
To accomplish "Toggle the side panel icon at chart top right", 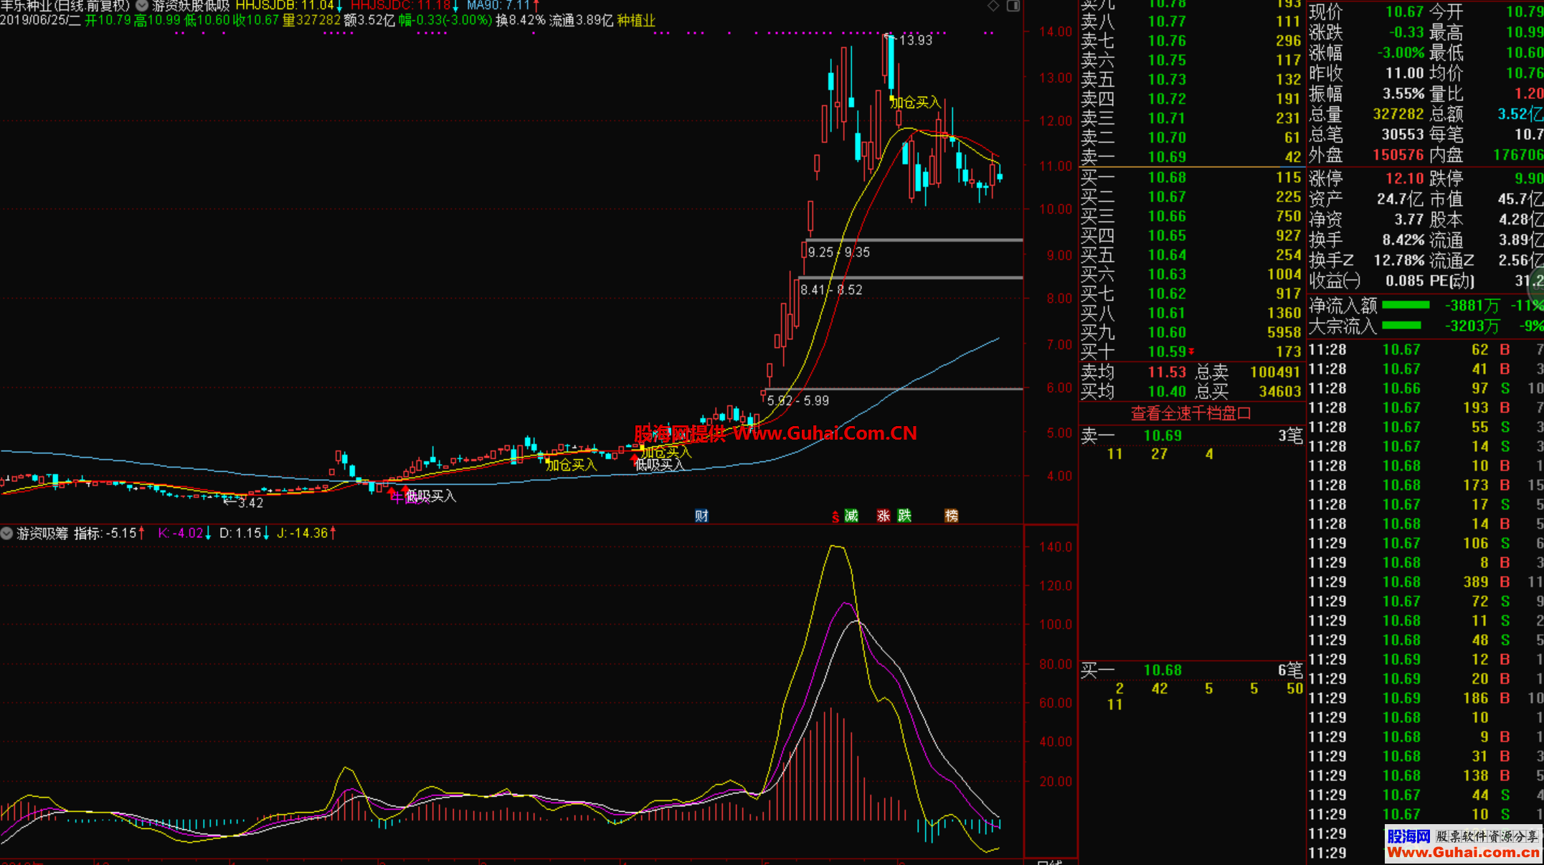I will [x=1013, y=6].
